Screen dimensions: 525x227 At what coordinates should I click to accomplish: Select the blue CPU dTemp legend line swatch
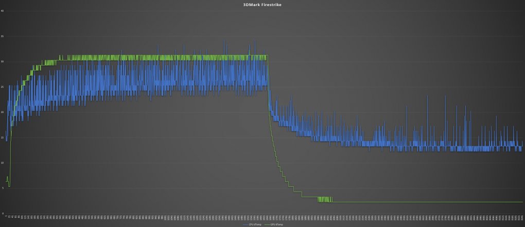[x=244, y=225]
